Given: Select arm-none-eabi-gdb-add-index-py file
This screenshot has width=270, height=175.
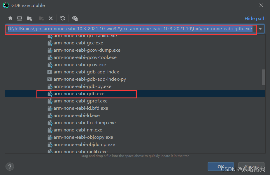Looking at the screenshot, I should click(x=90, y=79).
